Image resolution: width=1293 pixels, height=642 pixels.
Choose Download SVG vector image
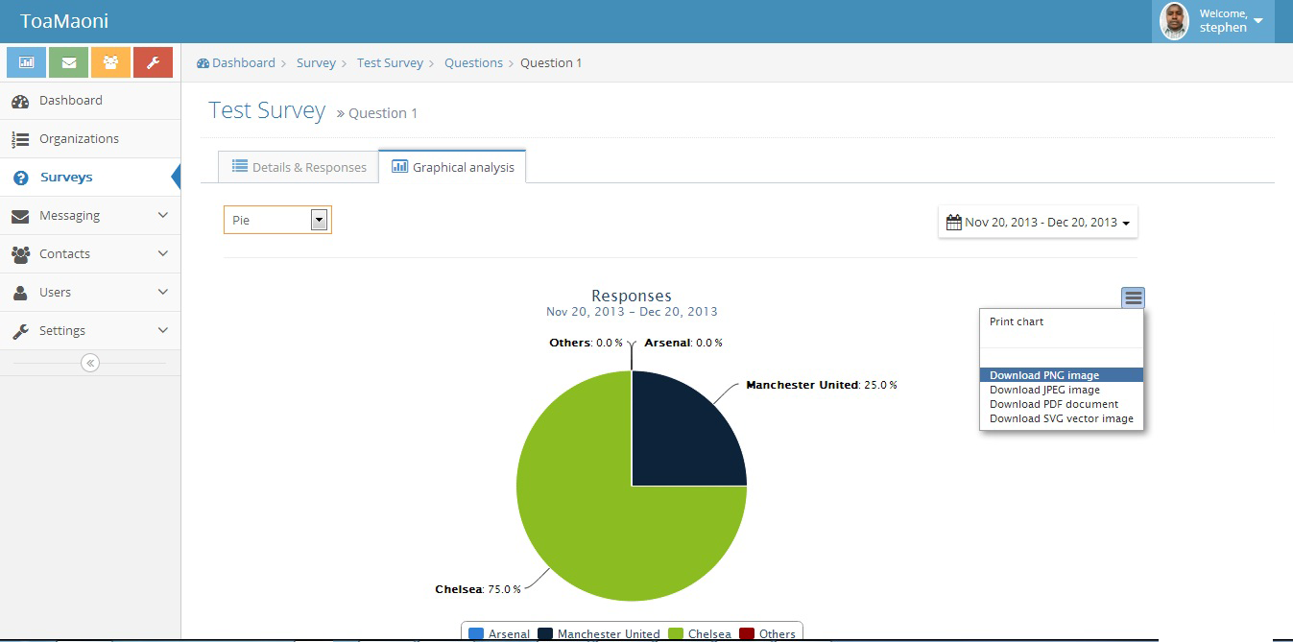tap(1062, 418)
